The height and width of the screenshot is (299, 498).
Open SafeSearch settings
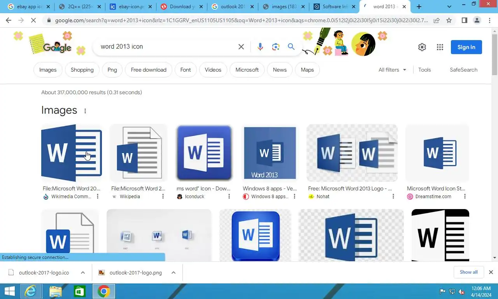pyautogui.click(x=463, y=70)
